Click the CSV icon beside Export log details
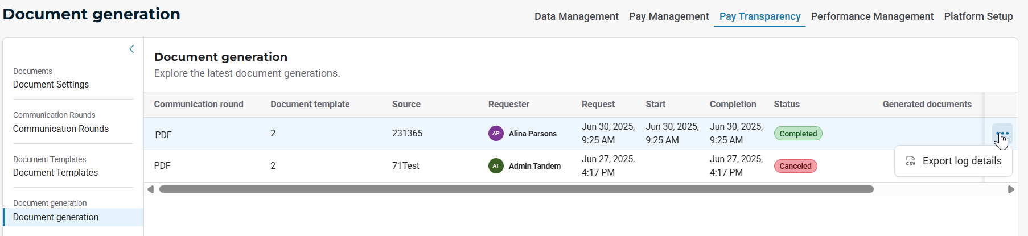 pyautogui.click(x=911, y=161)
